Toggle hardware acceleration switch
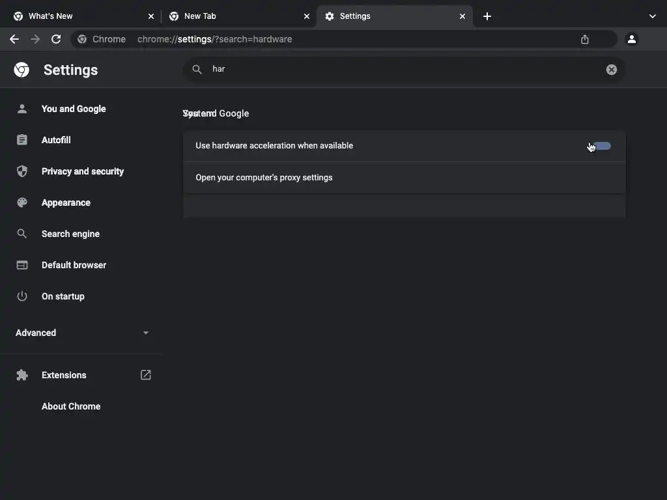The height and width of the screenshot is (500, 667). pyautogui.click(x=602, y=146)
